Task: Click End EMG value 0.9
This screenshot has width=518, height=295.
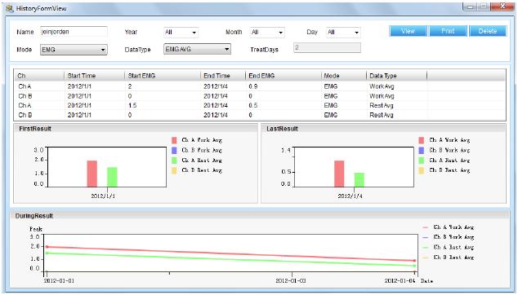Action: click(253, 86)
